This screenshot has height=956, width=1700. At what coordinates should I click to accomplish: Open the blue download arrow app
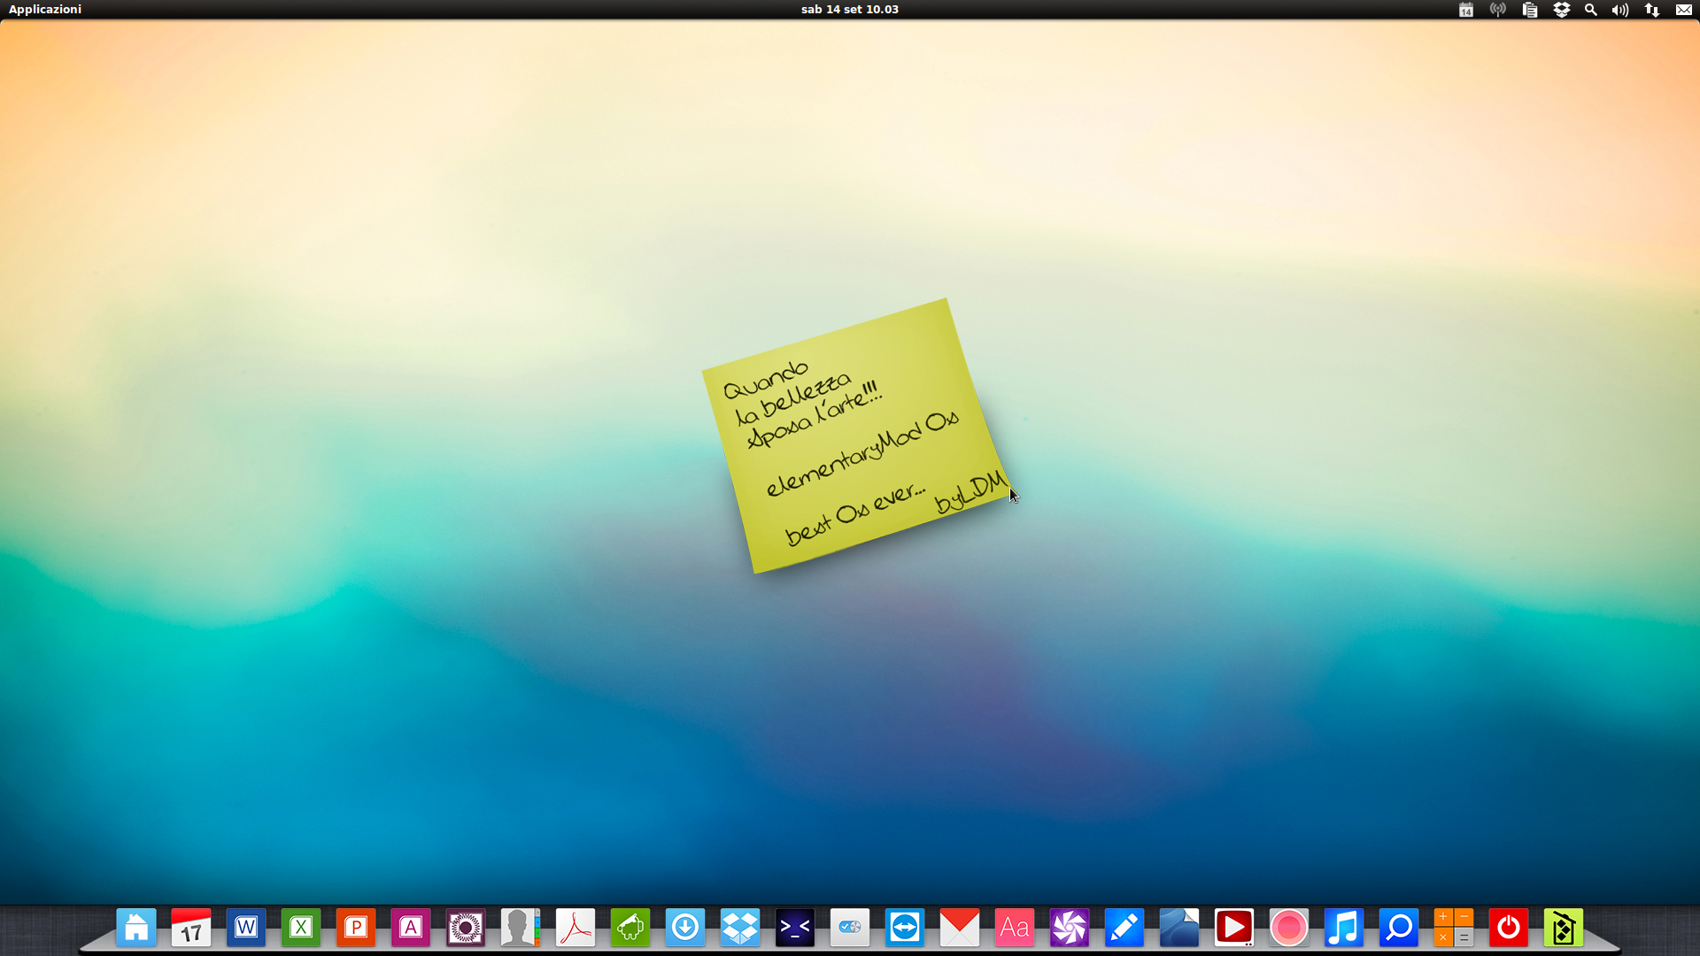click(685, 928)
